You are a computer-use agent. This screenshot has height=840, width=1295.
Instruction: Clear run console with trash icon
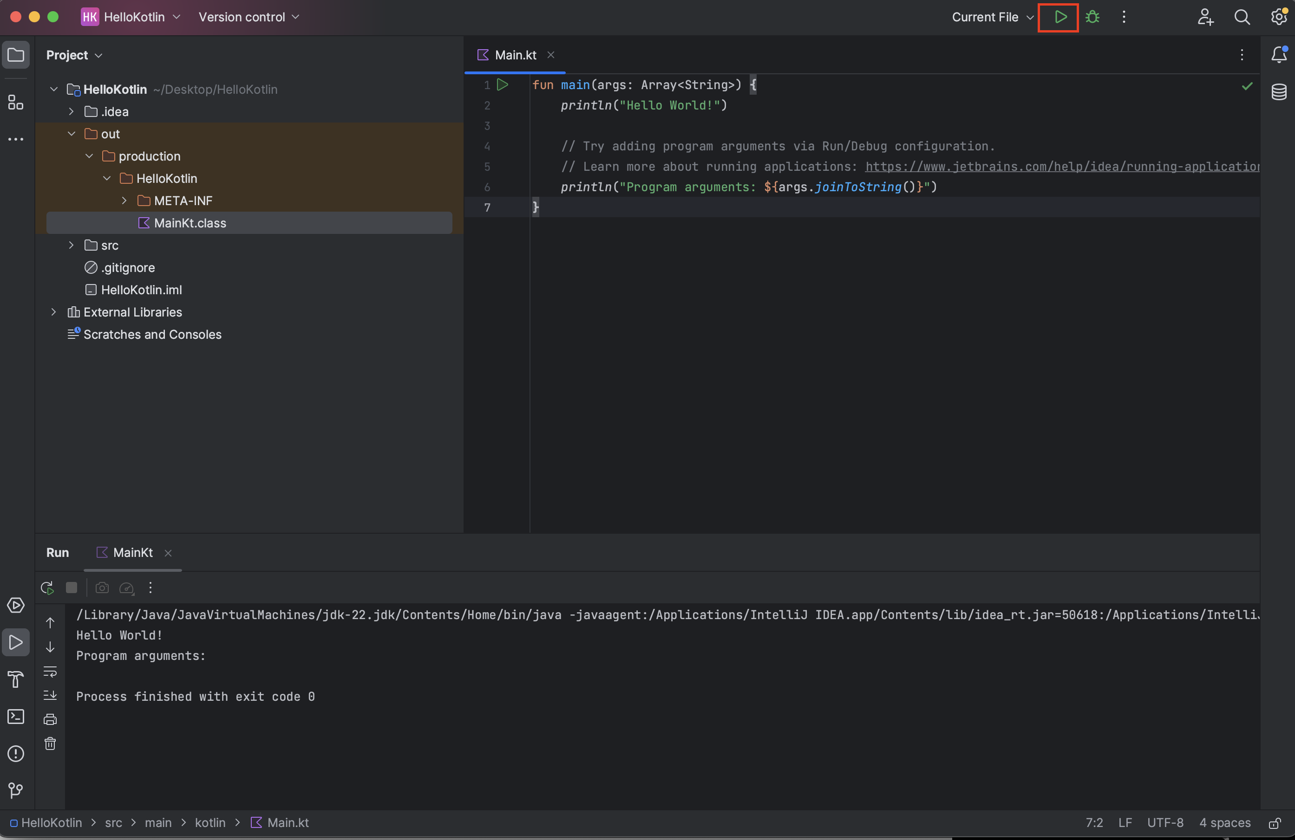pyautogui.click(x=50, y=743)
